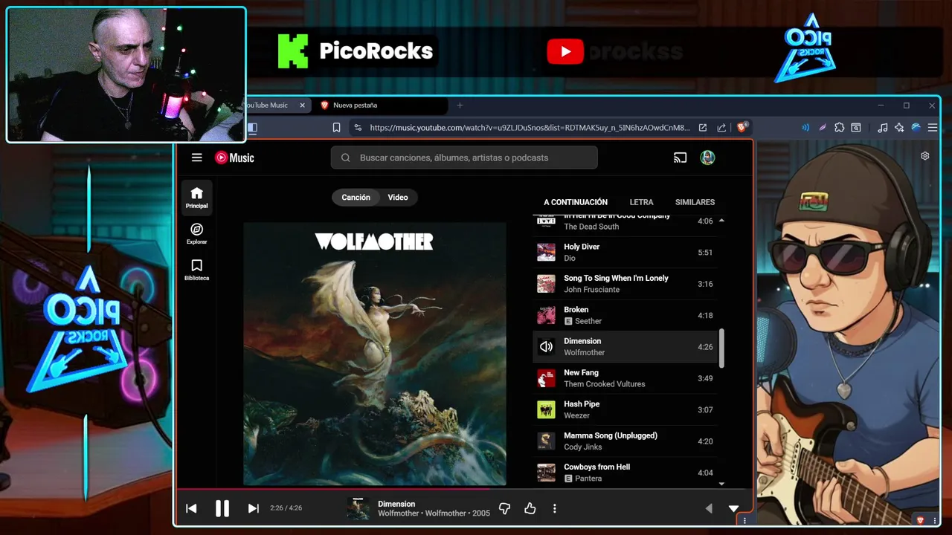The image size is (952, 535).
Task: Switch to Video mode
Action: point(398,198)
